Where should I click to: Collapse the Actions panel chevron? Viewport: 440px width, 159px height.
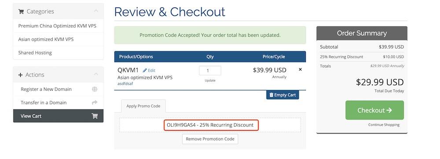96,74
